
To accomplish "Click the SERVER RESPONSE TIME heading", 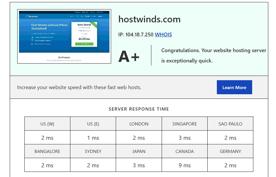I will pyautogui.click(x=139, y=109).
